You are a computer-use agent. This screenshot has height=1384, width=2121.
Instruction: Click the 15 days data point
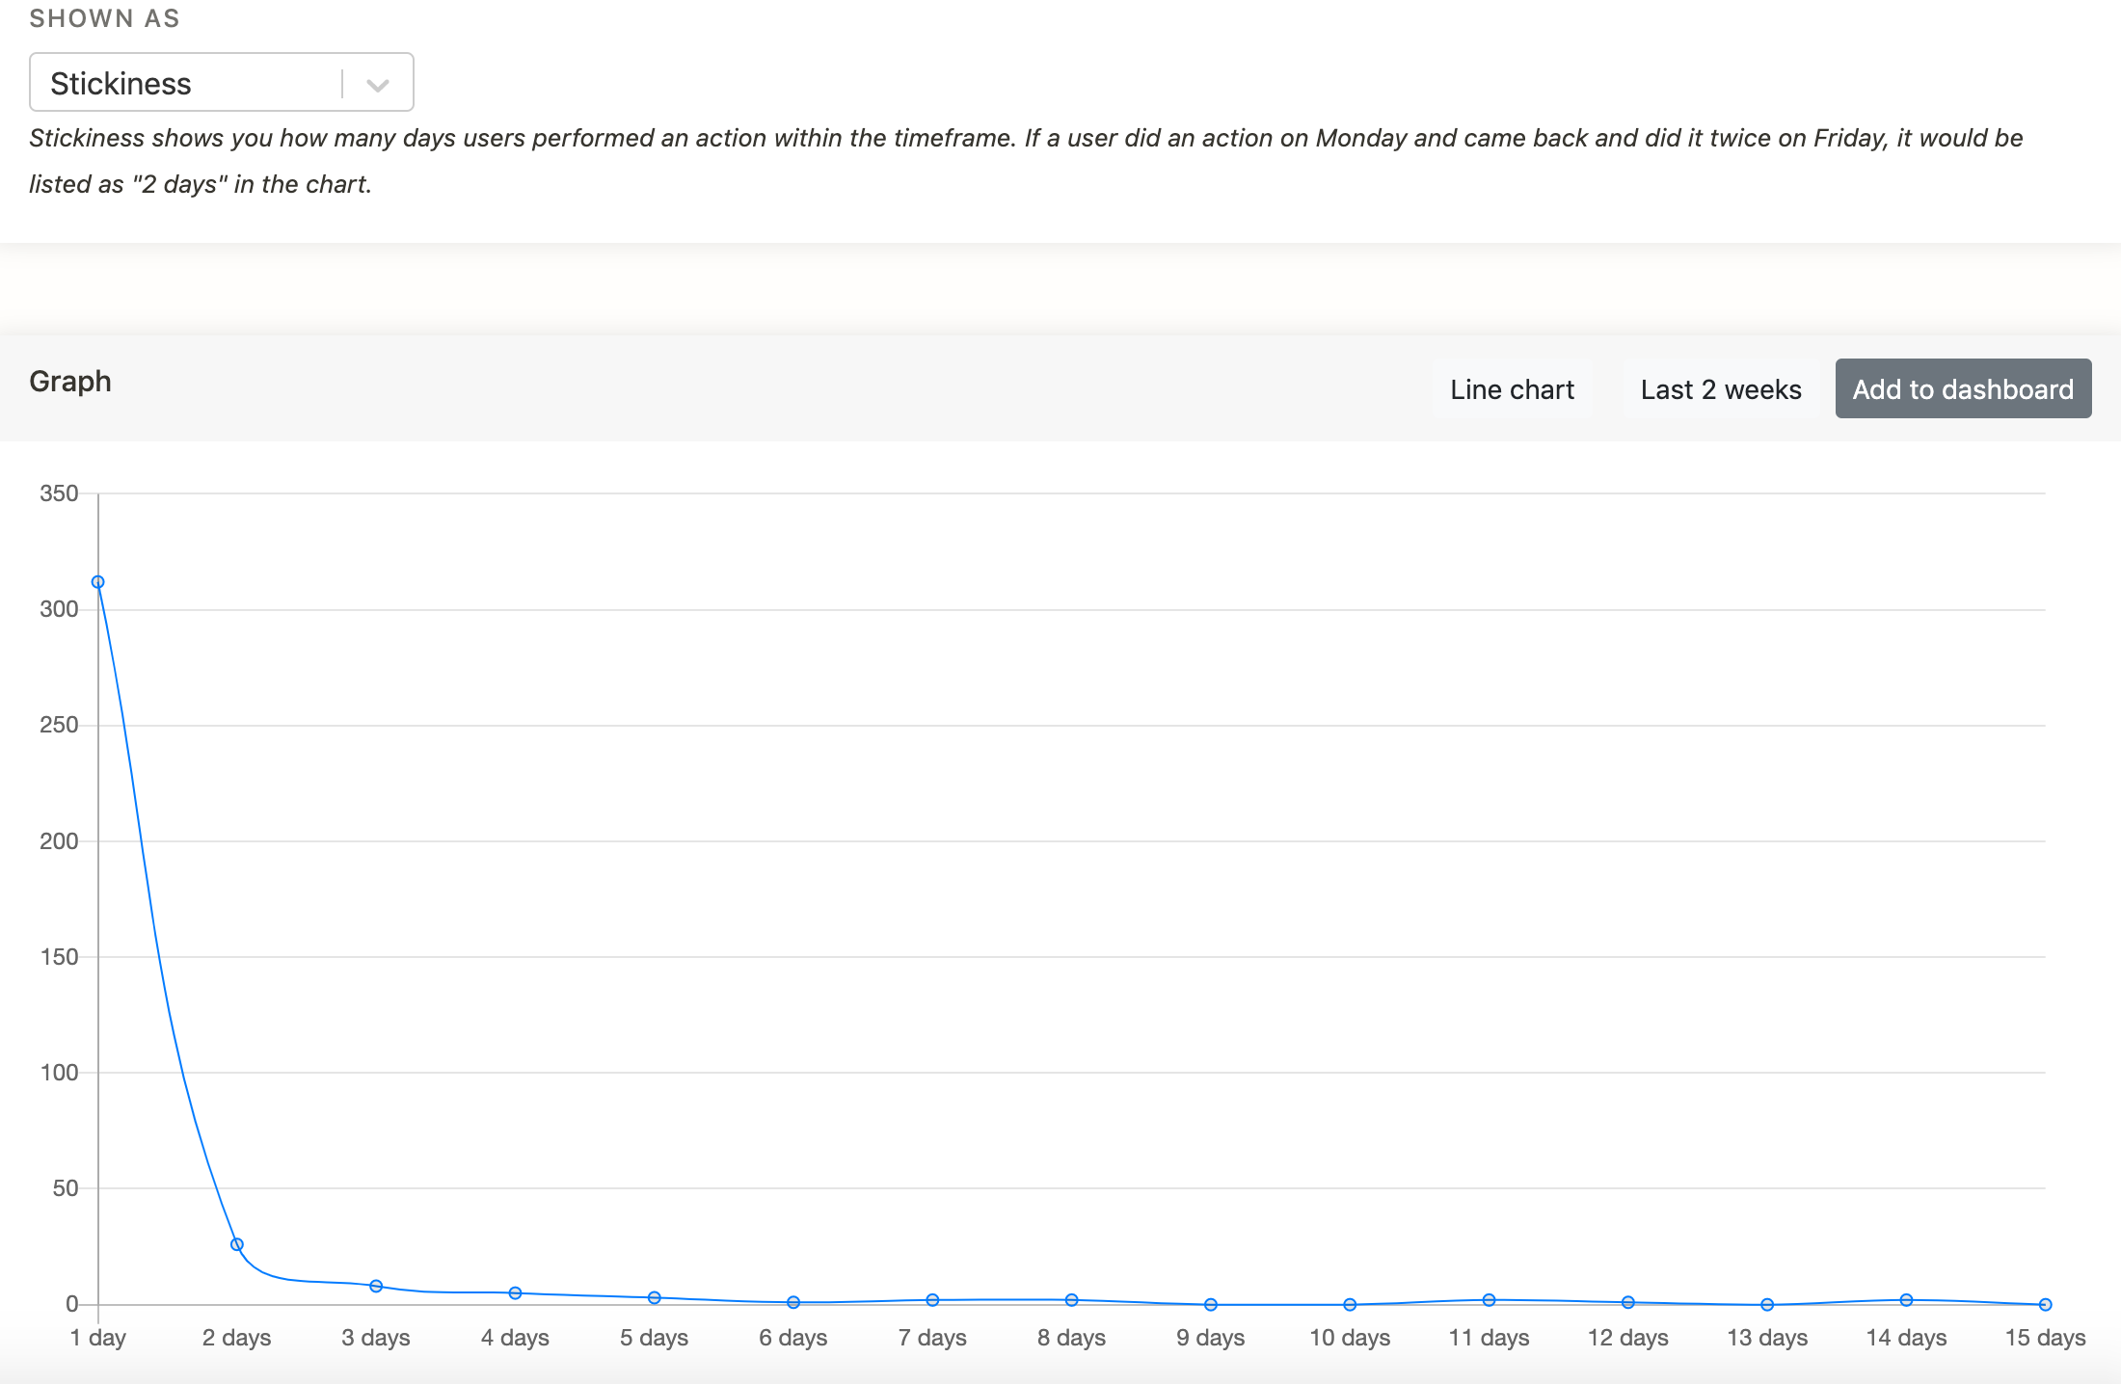[2045, 1304]
